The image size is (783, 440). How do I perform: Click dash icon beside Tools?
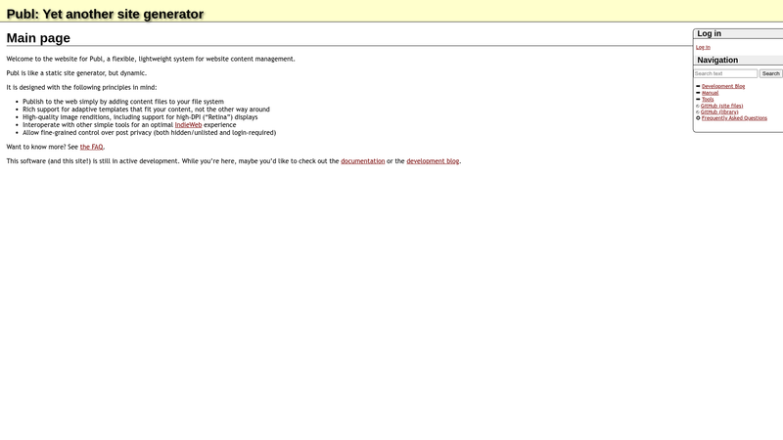pos(698,100)
